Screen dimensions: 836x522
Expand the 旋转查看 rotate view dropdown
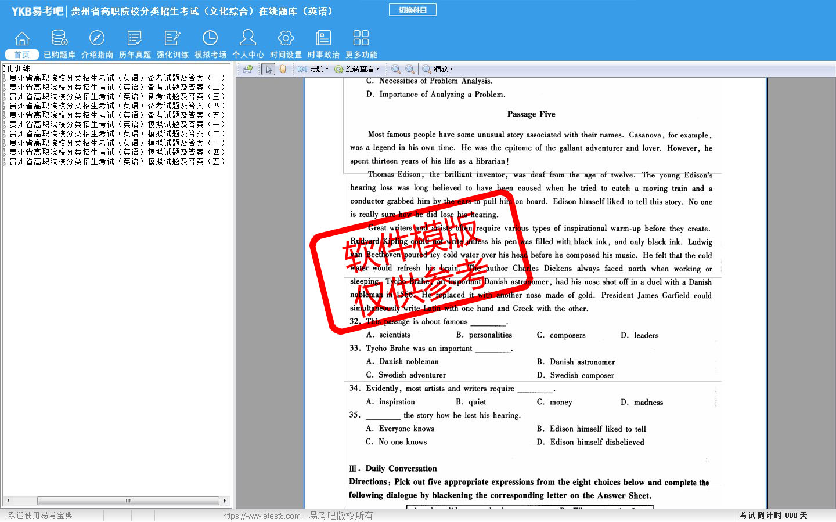coord(357,69)
